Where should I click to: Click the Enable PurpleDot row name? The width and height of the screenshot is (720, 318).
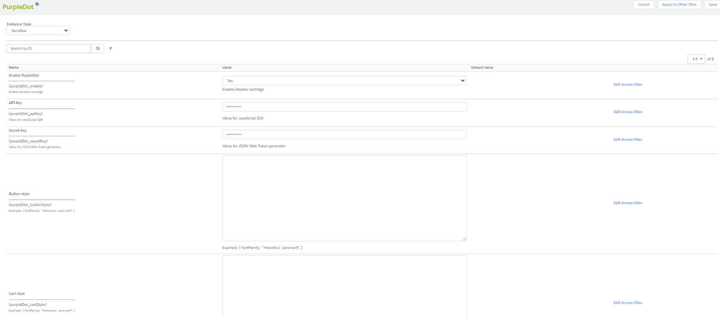24,76
